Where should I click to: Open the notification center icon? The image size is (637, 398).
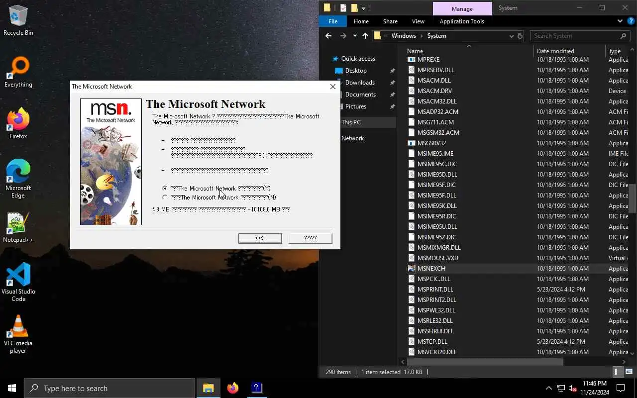pyautogui.click(x=621, y=388)
